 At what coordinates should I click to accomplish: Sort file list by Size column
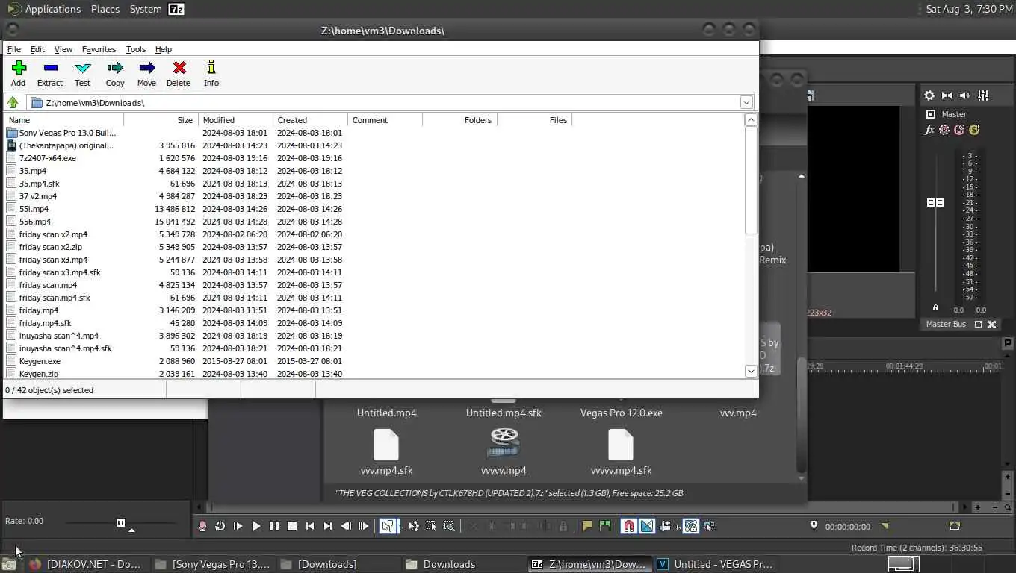pyautogui.click(x=161, y=119)
